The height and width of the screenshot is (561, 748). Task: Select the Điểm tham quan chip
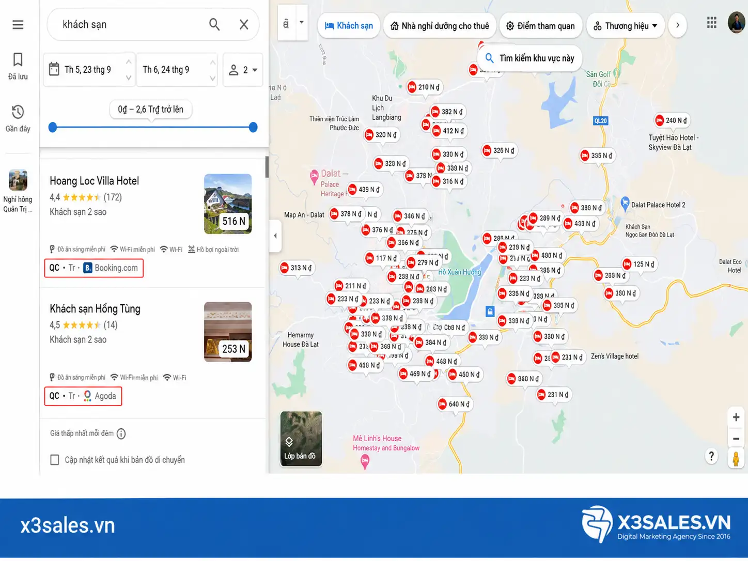tap(541, 26)
